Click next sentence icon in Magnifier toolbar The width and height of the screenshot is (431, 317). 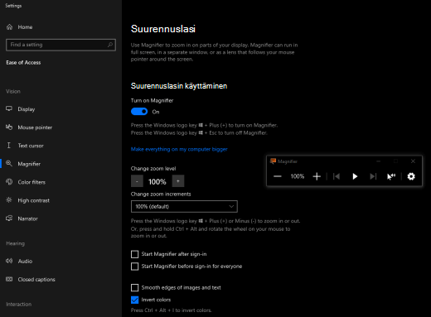coord(373,176)
